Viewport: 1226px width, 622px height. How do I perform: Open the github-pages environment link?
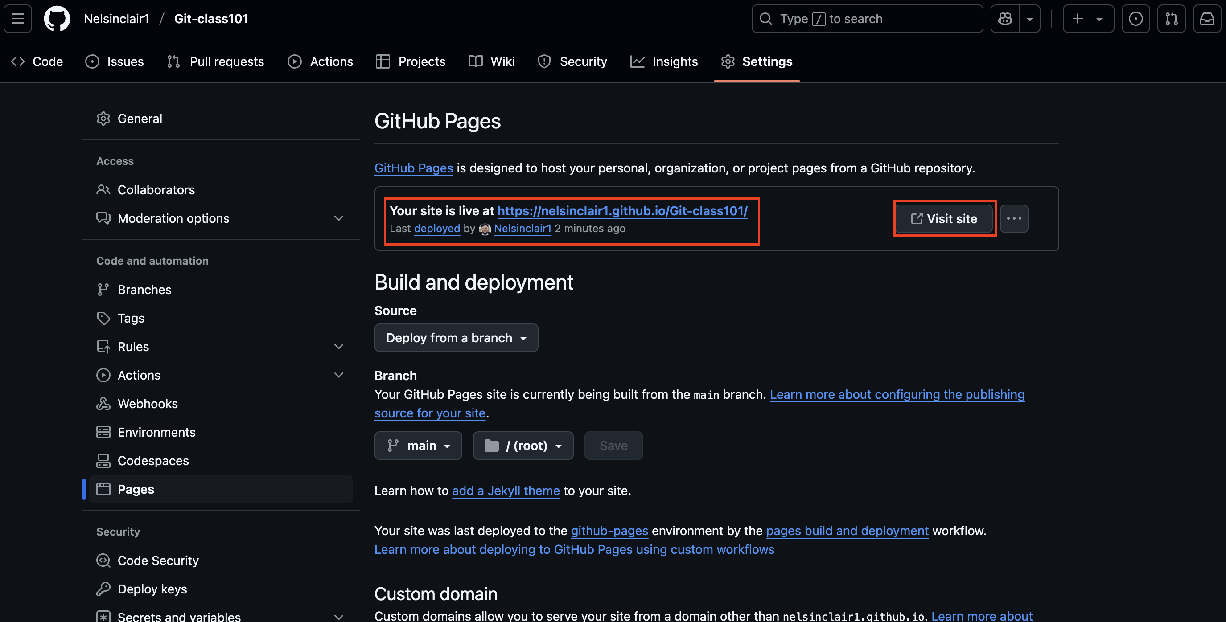609,531
